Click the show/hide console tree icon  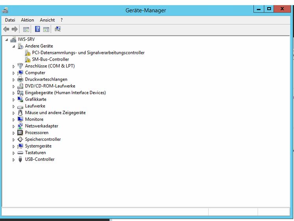point(26,29)
